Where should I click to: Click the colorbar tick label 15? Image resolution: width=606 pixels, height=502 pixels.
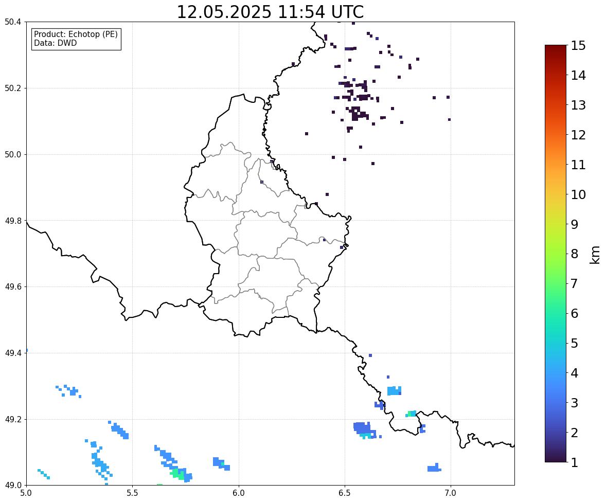click(x=578, y=46)
